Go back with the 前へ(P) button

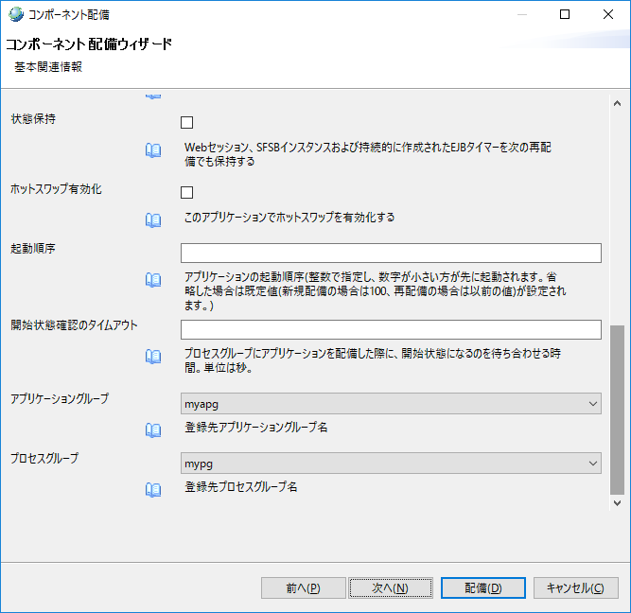click(303, 588)
